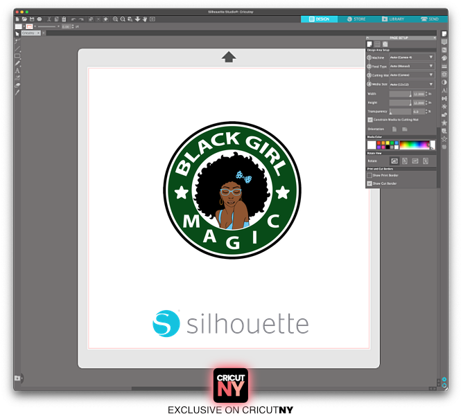The image size is (461, 418).
Task: Pick the yellow media color swatch
Action: pyautogui.click(x=388, y=143)
